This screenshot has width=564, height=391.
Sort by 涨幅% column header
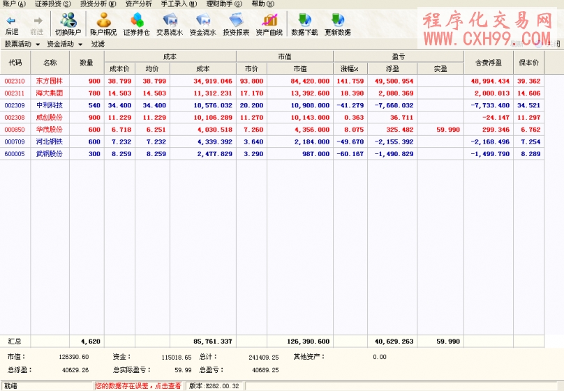click(x=350, y=68)
